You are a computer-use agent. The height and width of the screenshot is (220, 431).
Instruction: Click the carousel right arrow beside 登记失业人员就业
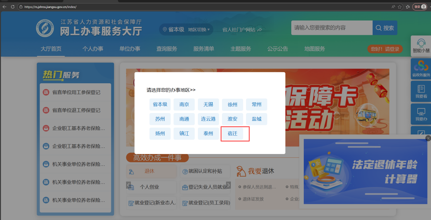[228, 185]
